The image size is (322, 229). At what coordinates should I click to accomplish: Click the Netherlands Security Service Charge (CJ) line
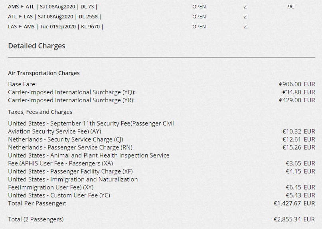tap(65, 139)
